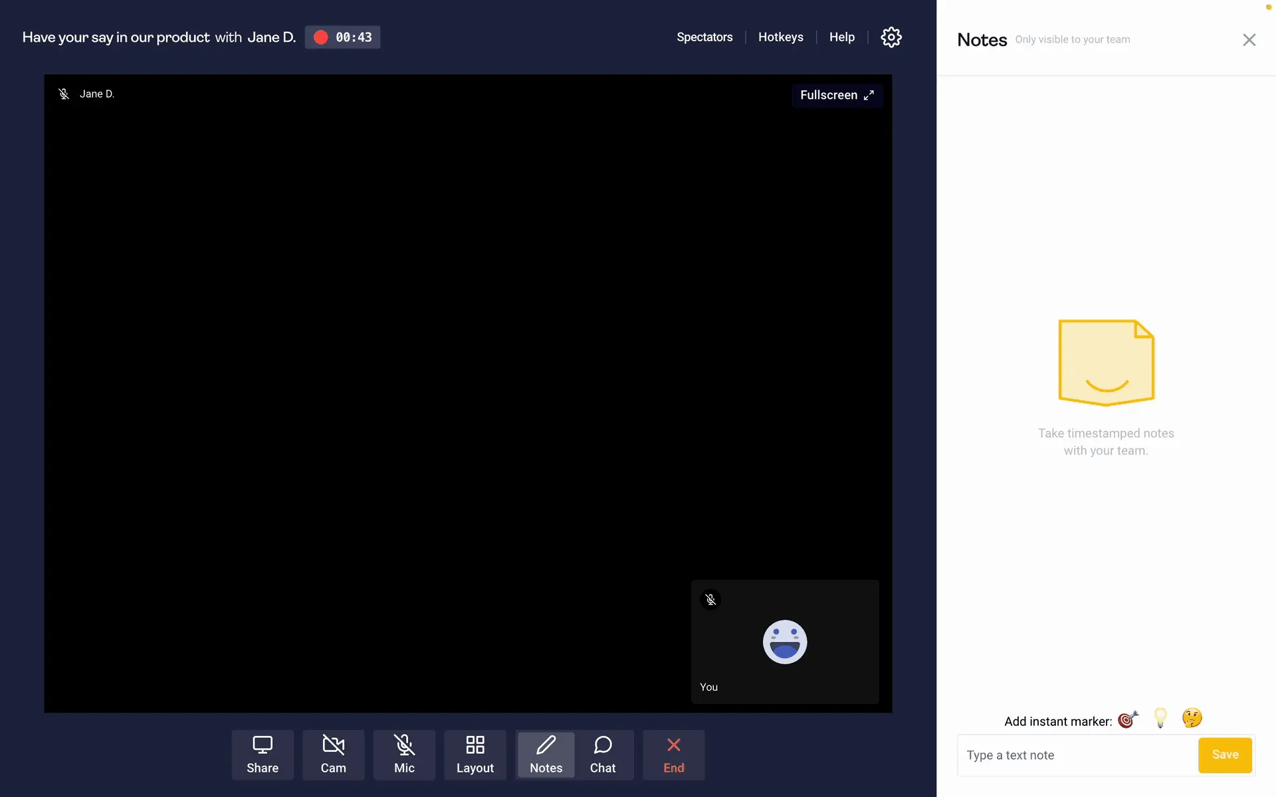Viewport: 1276px width, 797px height.
Task: Click your self-view avatar thumbnail
Action: coord(785,642)
